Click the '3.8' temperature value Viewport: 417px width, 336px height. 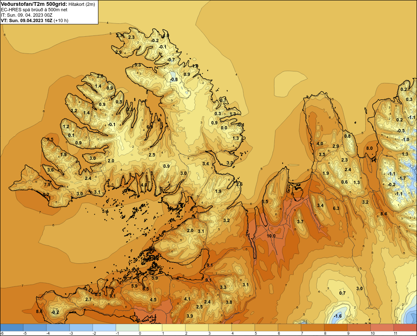tap(229, 302)
